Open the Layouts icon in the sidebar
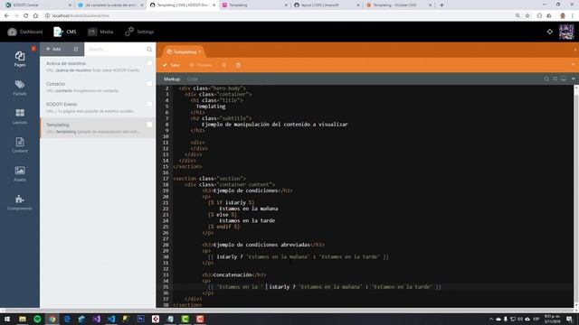This screenshot has height=325, width=579. pyautogui.click(x=20, y=116)
